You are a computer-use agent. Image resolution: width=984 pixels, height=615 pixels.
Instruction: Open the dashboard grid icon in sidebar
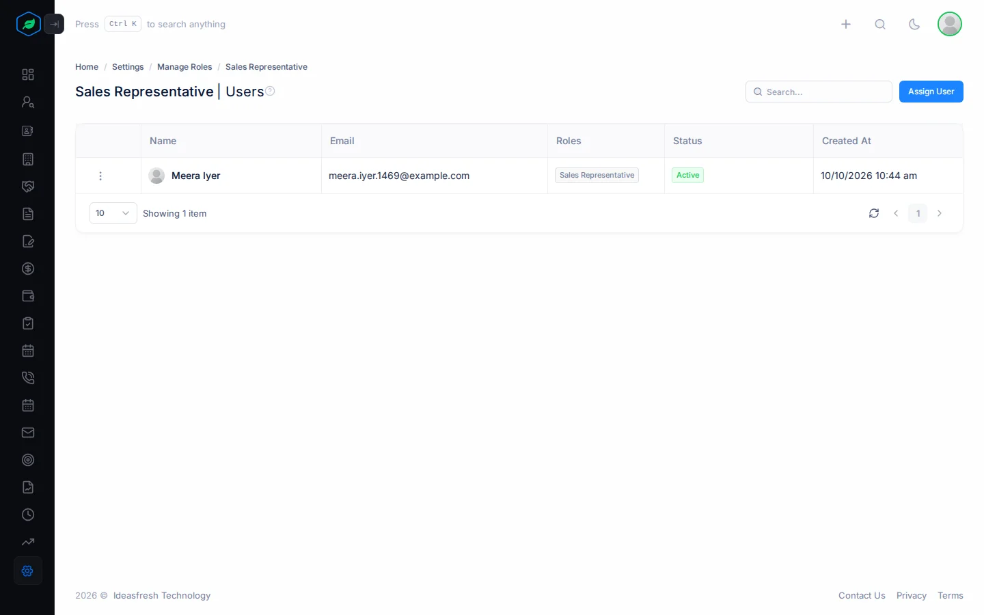(x=28, y=74)
